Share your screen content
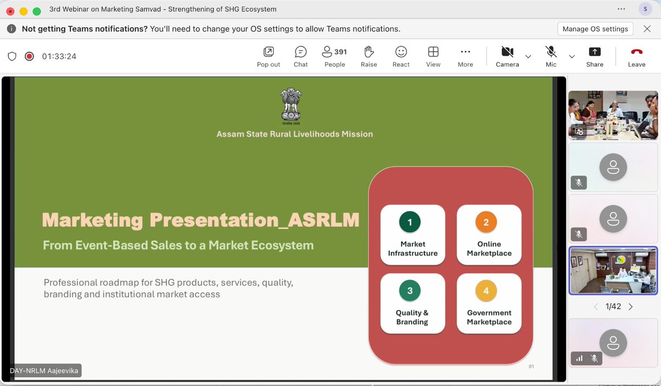661x386 pixels. 595,57
